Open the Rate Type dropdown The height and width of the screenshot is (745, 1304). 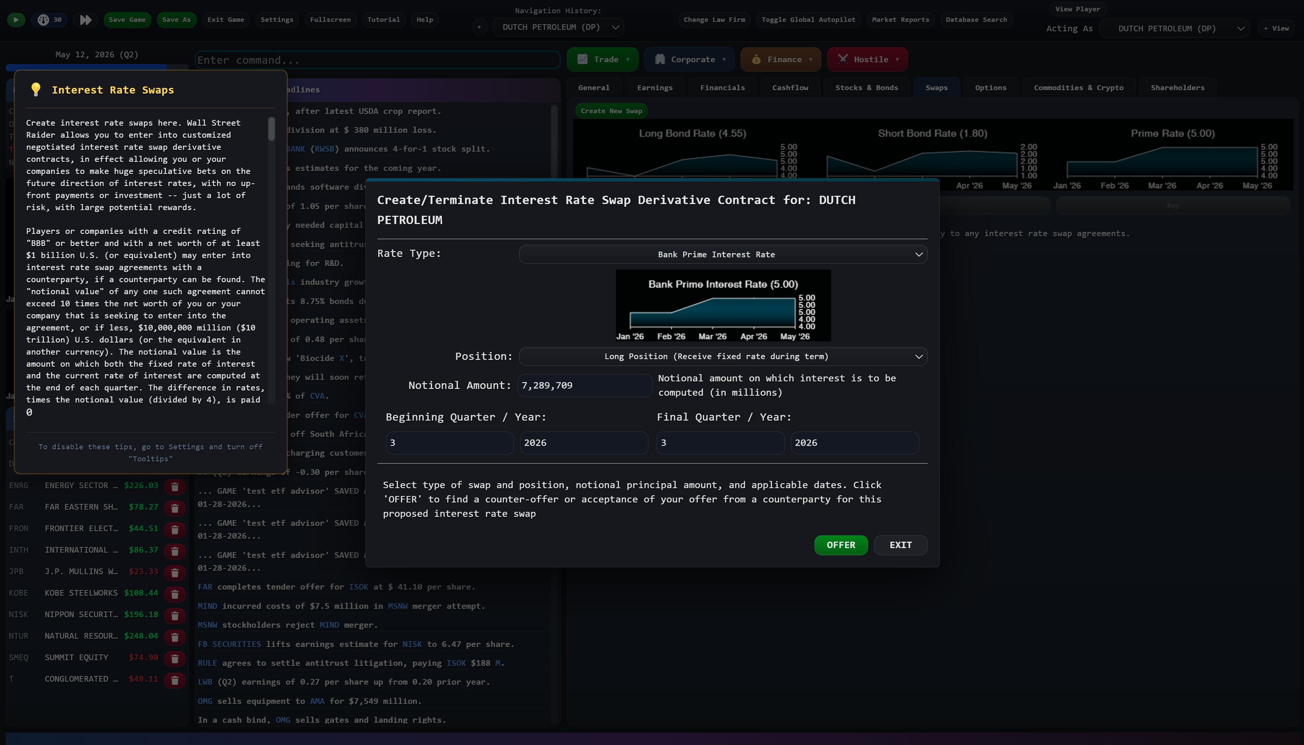(x=723, y=254)
